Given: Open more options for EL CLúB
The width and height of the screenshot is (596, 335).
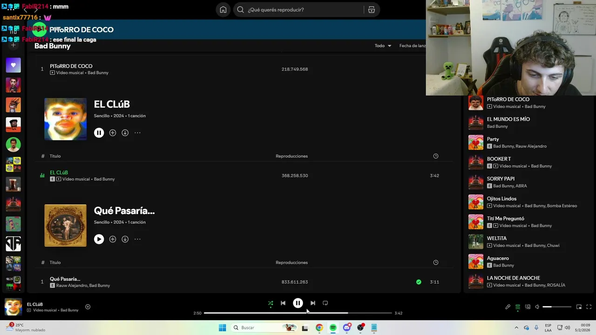Looking at the screenshot, I should coord(137,133).
